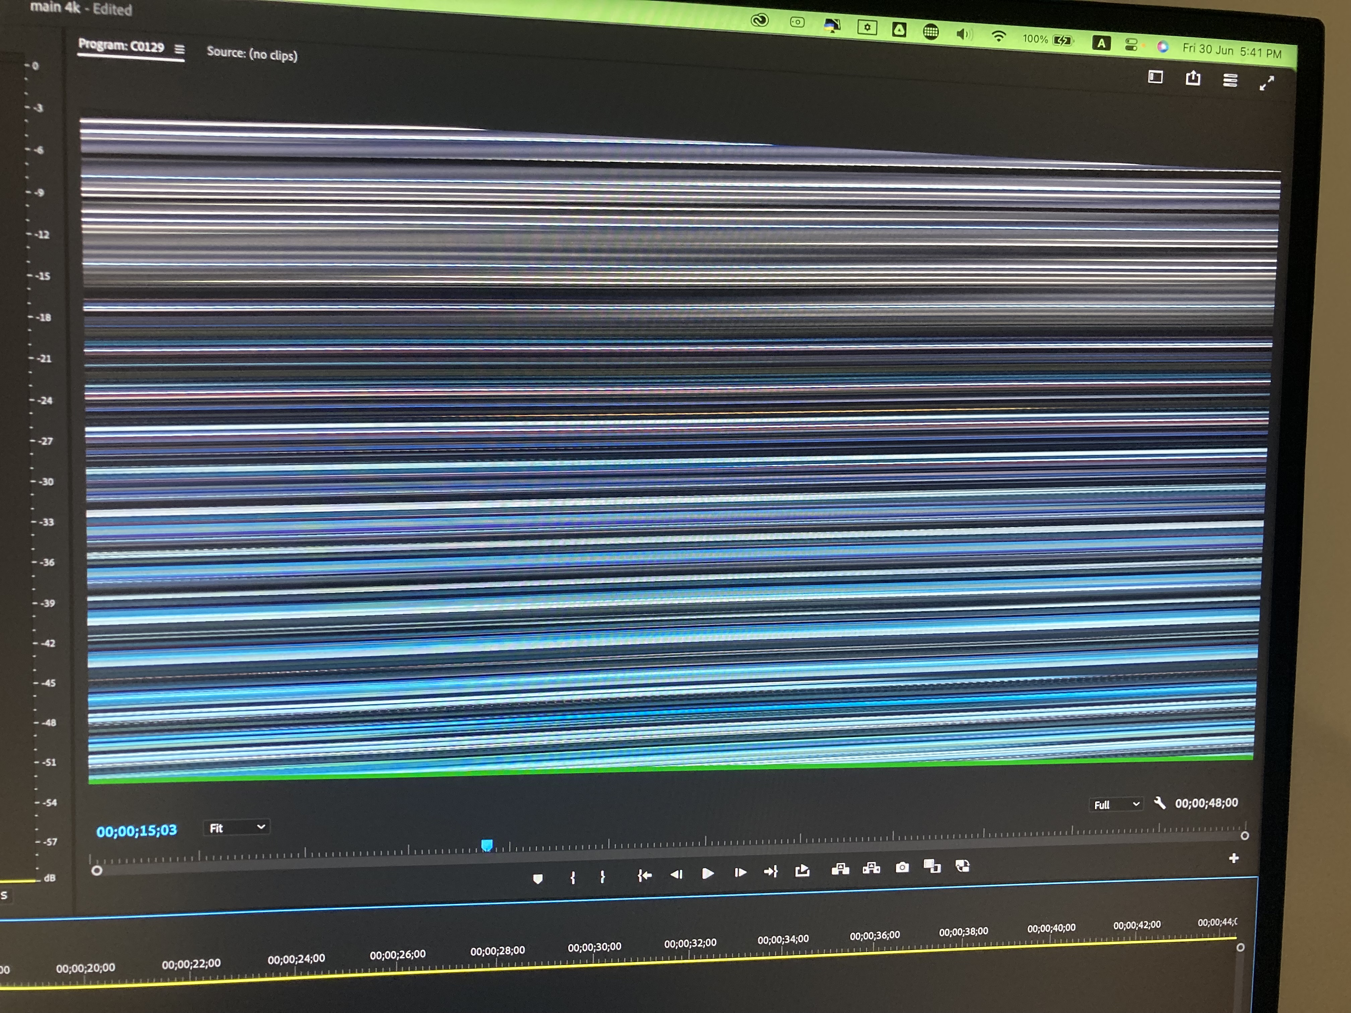Toggle the Proxies button
The height and width of the screenshot is (1013, 1351).
(x=962, y=865)
